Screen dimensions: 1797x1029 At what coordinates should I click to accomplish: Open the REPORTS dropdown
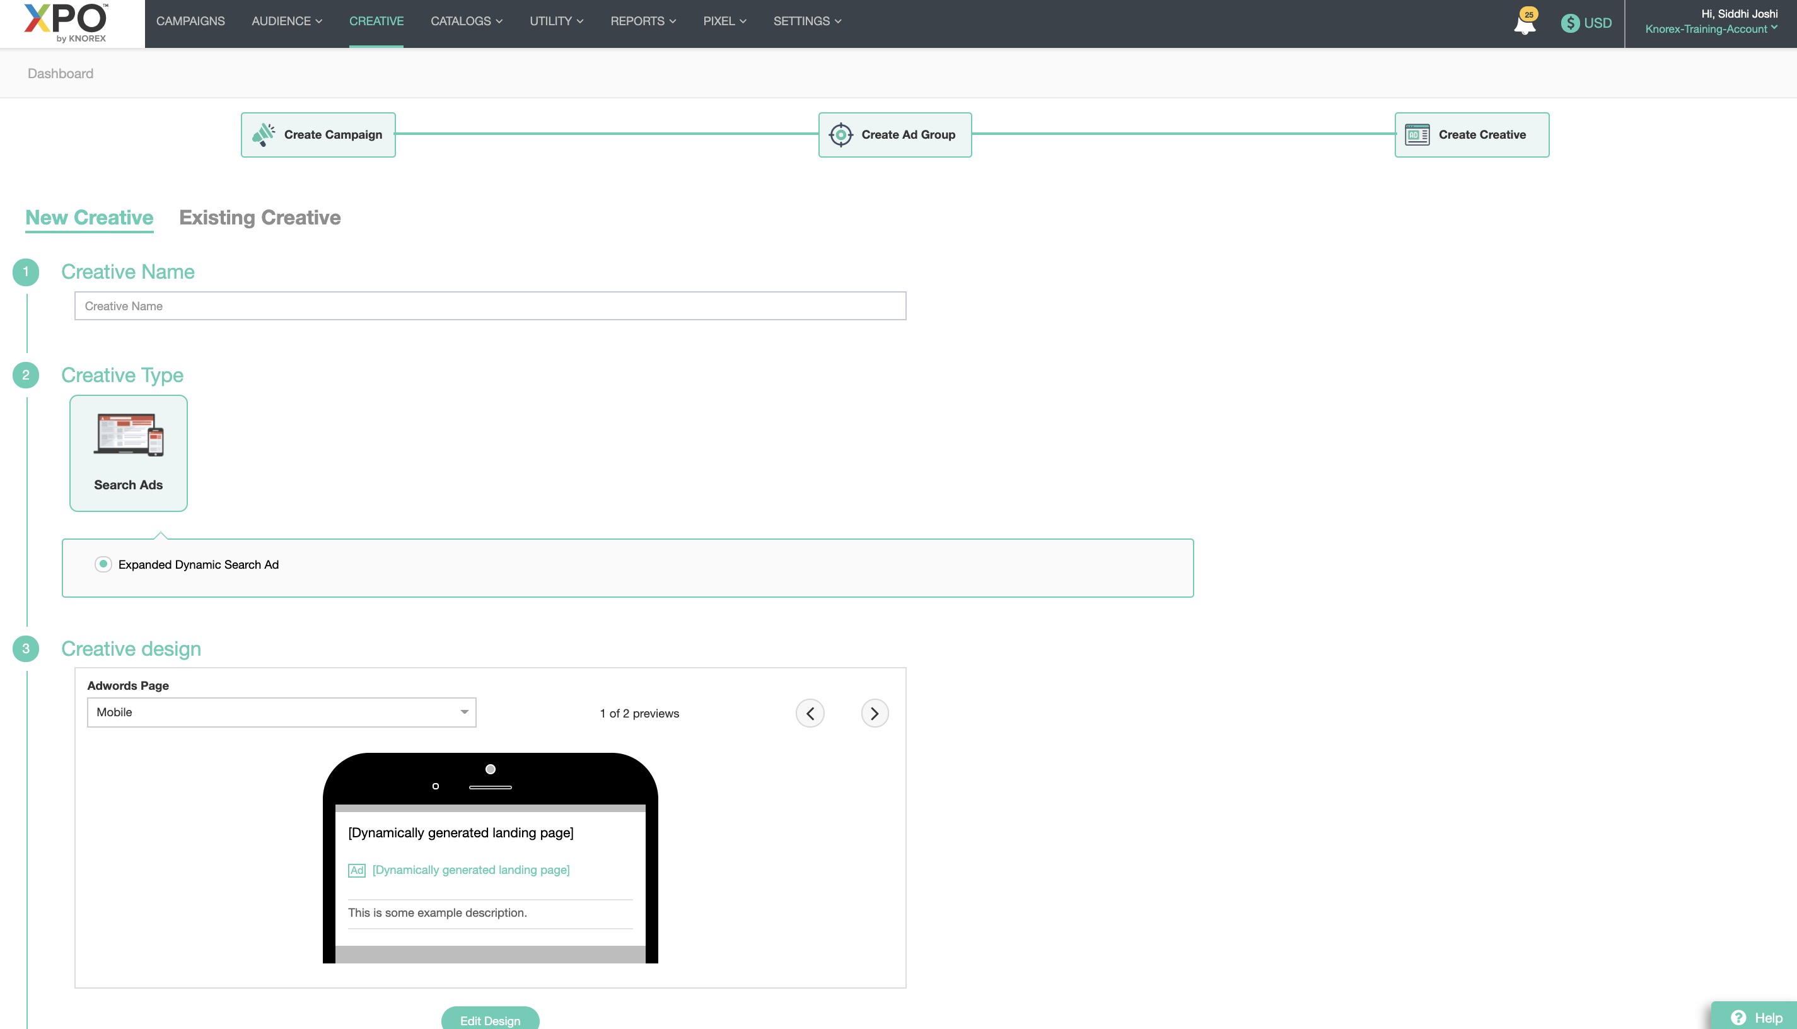[x=643, y=21]
